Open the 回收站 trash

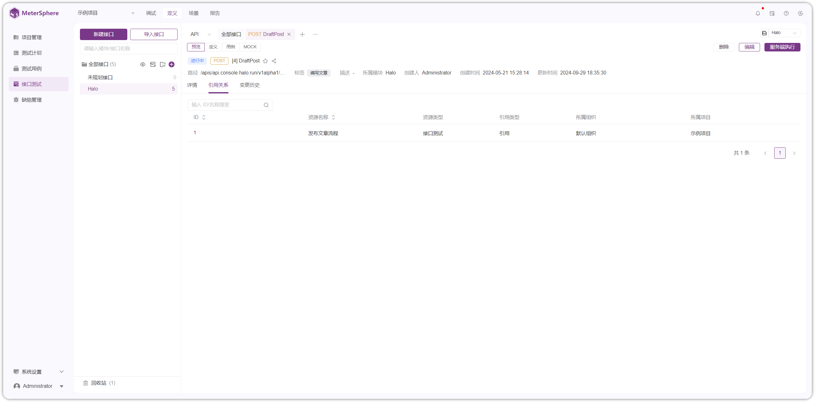99,383
